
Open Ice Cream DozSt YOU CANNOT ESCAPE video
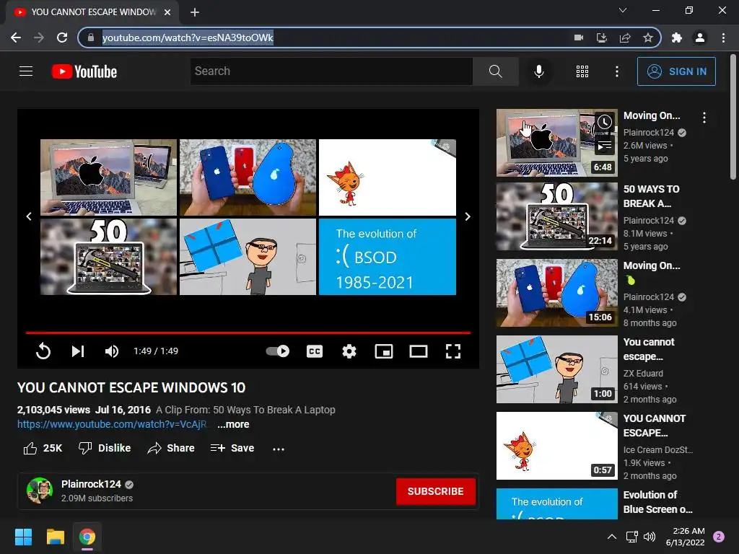pos(556,446)
